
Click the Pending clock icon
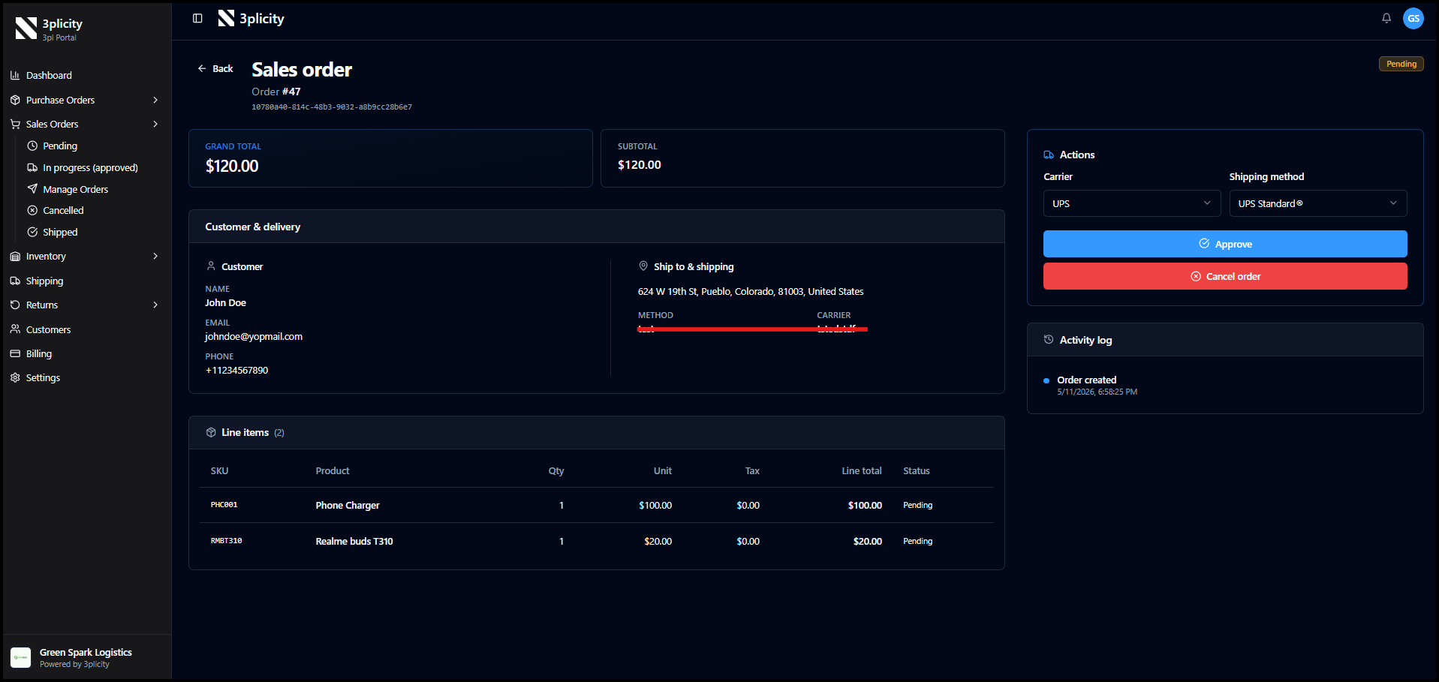click(32, 146)
